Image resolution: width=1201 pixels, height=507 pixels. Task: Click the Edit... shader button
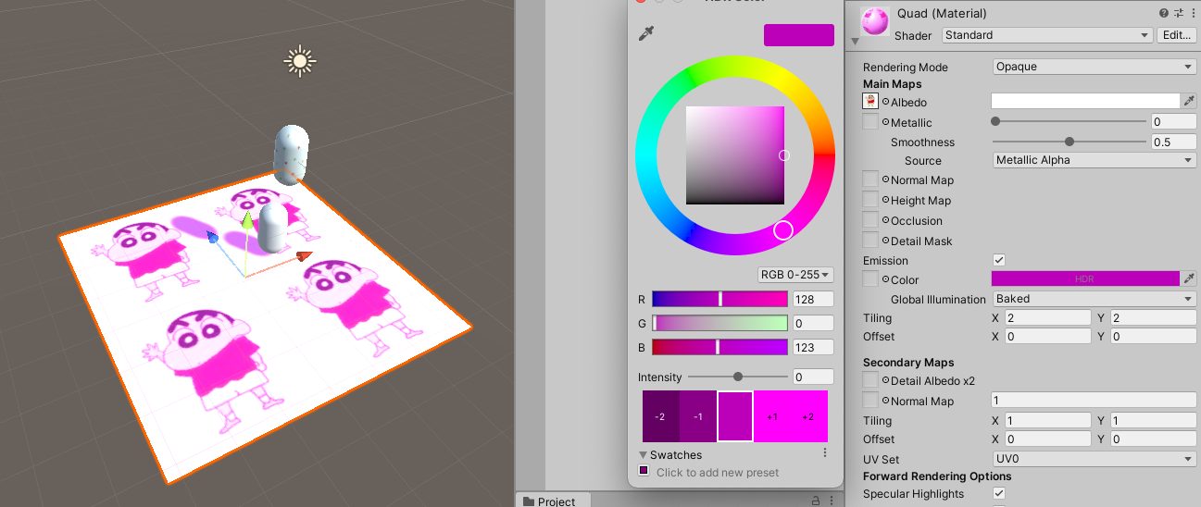1176,35
